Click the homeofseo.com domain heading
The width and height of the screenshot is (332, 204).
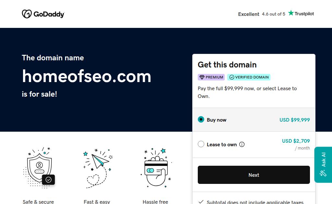(x=87, y=76)
